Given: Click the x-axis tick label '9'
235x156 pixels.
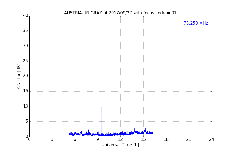Looking at the screenshot, I should [x=98, y=139].
